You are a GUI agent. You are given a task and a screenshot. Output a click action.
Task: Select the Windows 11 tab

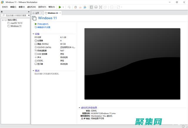tap(53, 13)
